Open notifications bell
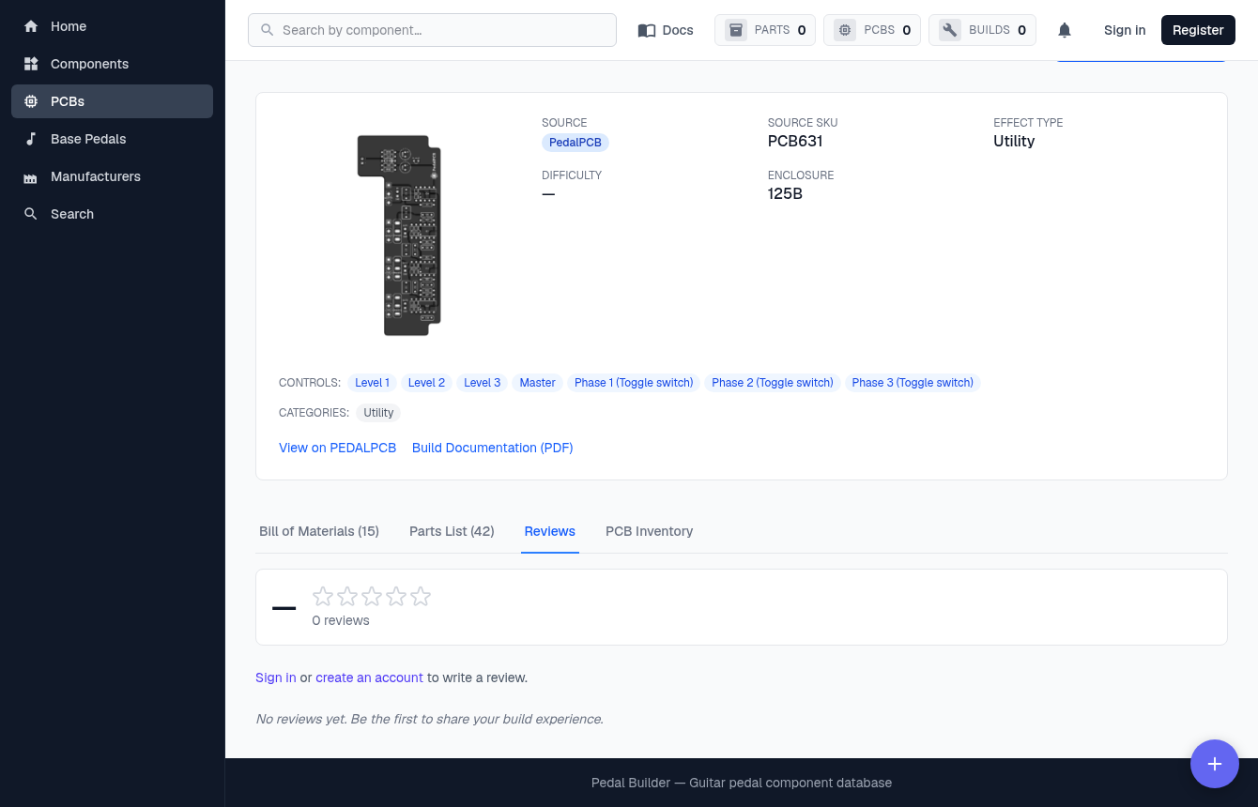 1065,30
